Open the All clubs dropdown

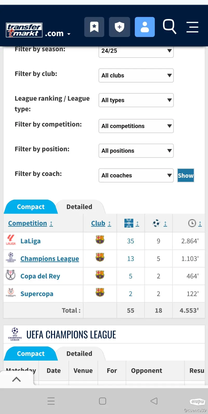tap(136, 75)
